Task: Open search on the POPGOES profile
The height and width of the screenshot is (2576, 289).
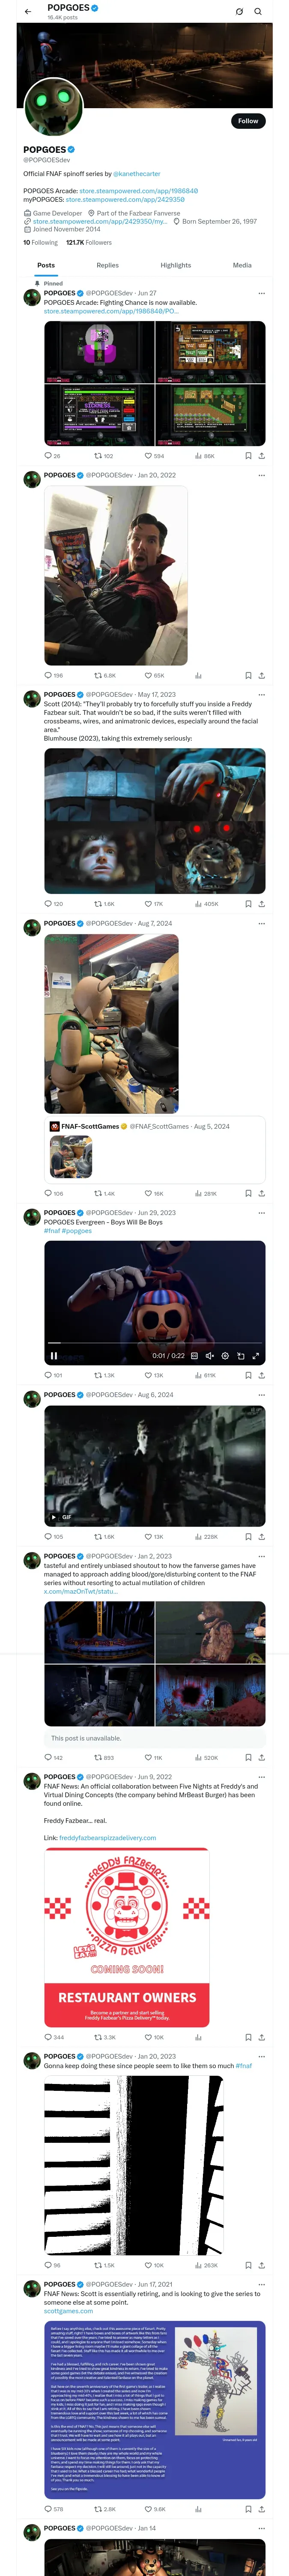Action: point(258,12)
